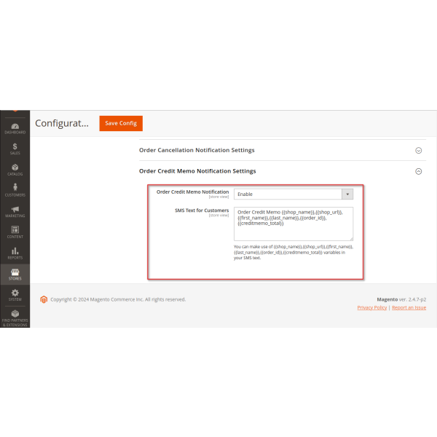Open the Sales dollar icon
Viewport: 437px width, 437px height.
click(15, 147)
